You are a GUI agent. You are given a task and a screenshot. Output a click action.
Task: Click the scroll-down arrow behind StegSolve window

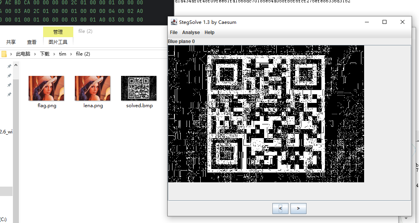click(x=406, y=218)
